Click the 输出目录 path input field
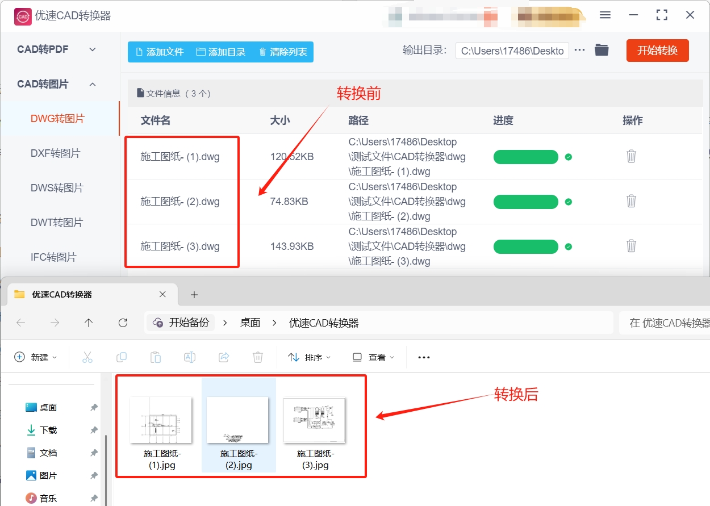Viewport: 710px width, 506px height. (512, 51)
